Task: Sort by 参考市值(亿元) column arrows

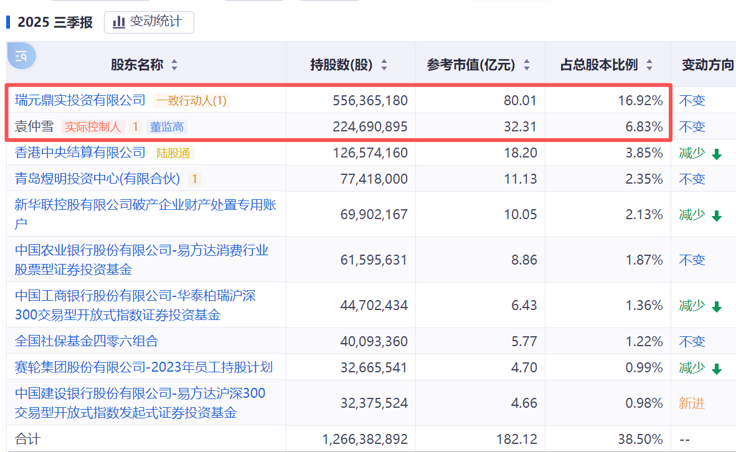Action: point(527,65)
